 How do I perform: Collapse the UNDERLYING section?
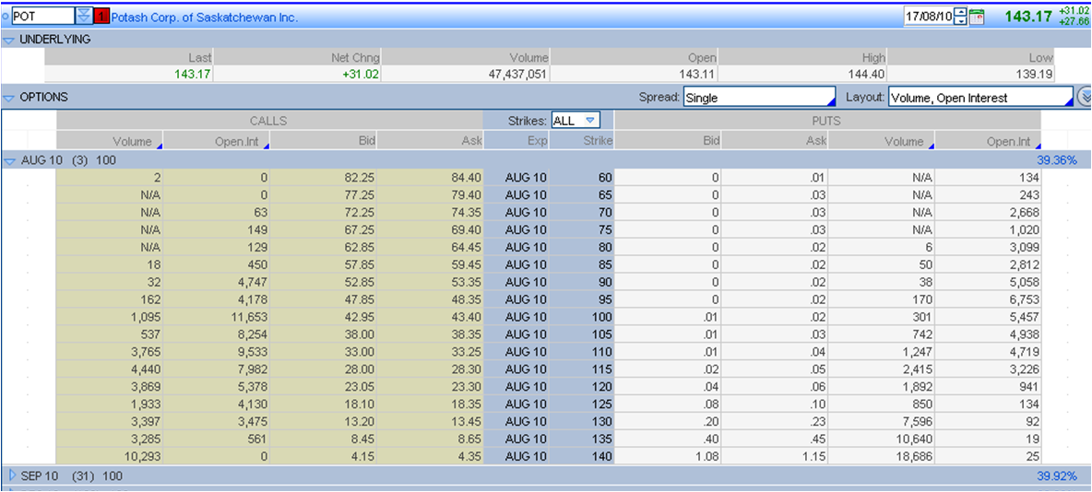[x=8, y=41]
